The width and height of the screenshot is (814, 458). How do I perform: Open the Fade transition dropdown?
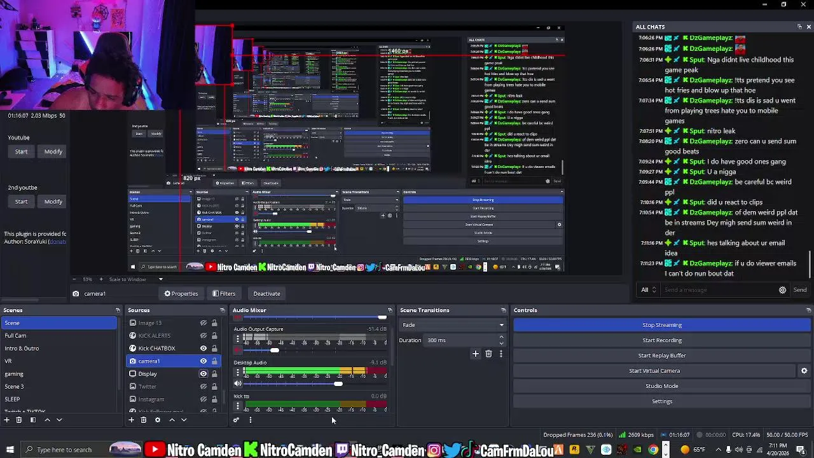(x=452, y=325)
